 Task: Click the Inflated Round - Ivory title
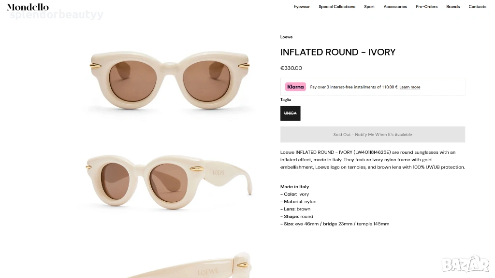click(x=338, y=52)
